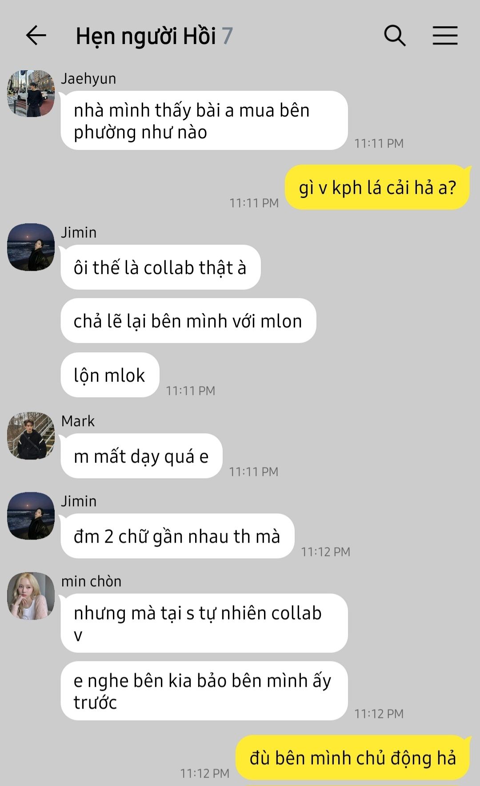Viewport: 480px width, 786px height.
Task: View Mark's avatar photo
Action: [31, 435]
